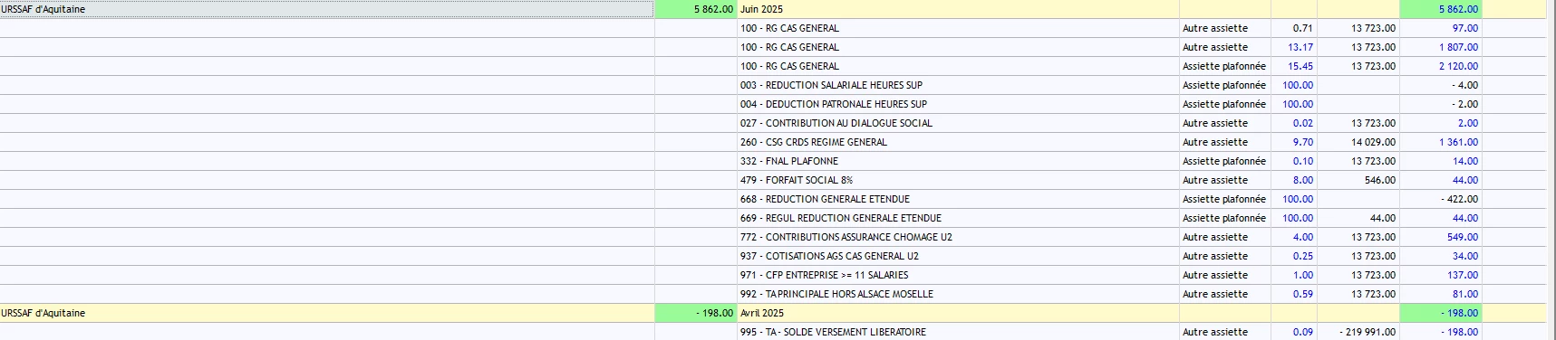Screen dimensions: 1556x340
Task: Click the green 5 862.00 amount cell
Action: (x=696, y=9)
